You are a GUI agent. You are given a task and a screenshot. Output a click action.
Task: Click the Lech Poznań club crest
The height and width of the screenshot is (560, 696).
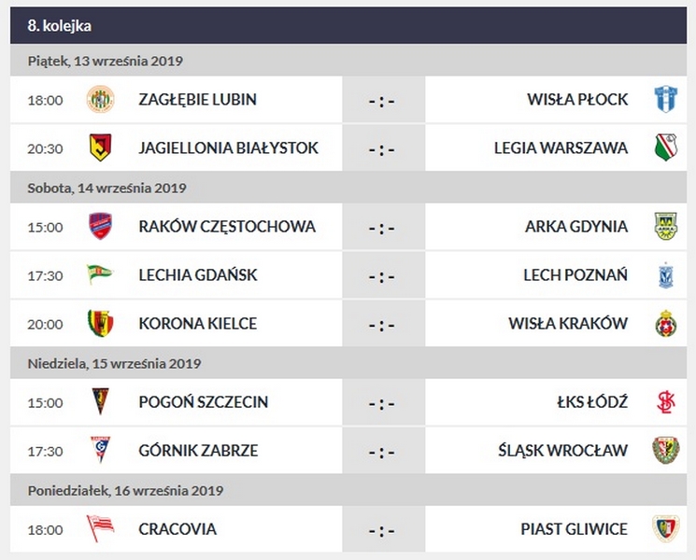tap(664, 274)
